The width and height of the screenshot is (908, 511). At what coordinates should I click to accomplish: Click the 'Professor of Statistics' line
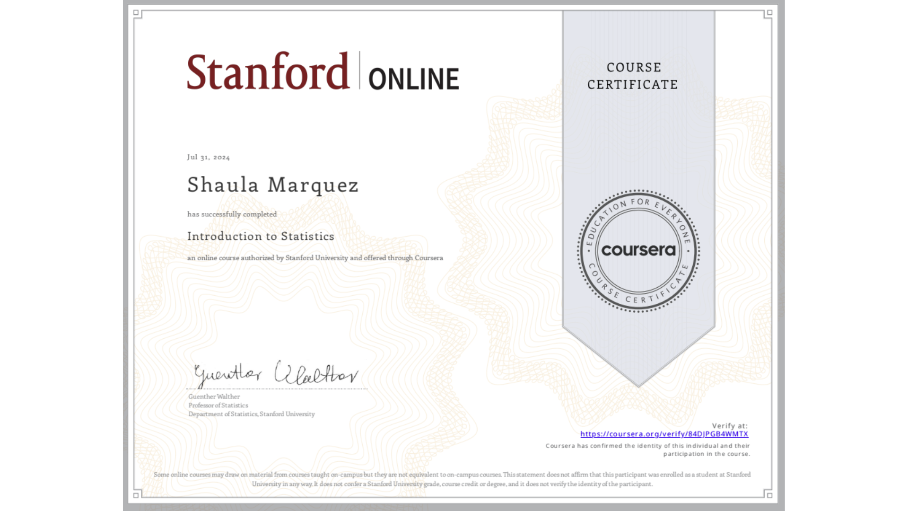[218, 405]
